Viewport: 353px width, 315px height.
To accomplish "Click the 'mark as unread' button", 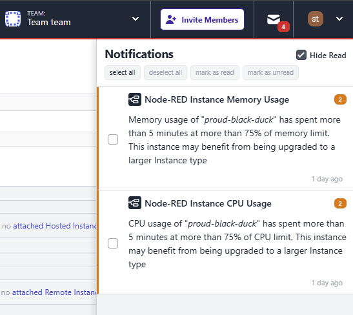I will (x=270, y=72).
